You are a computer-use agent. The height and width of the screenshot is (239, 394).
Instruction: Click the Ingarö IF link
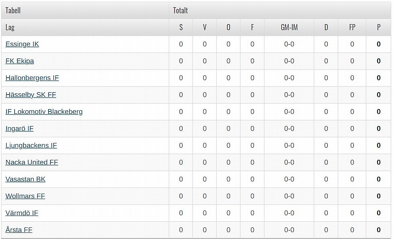[x=19, y=129]
